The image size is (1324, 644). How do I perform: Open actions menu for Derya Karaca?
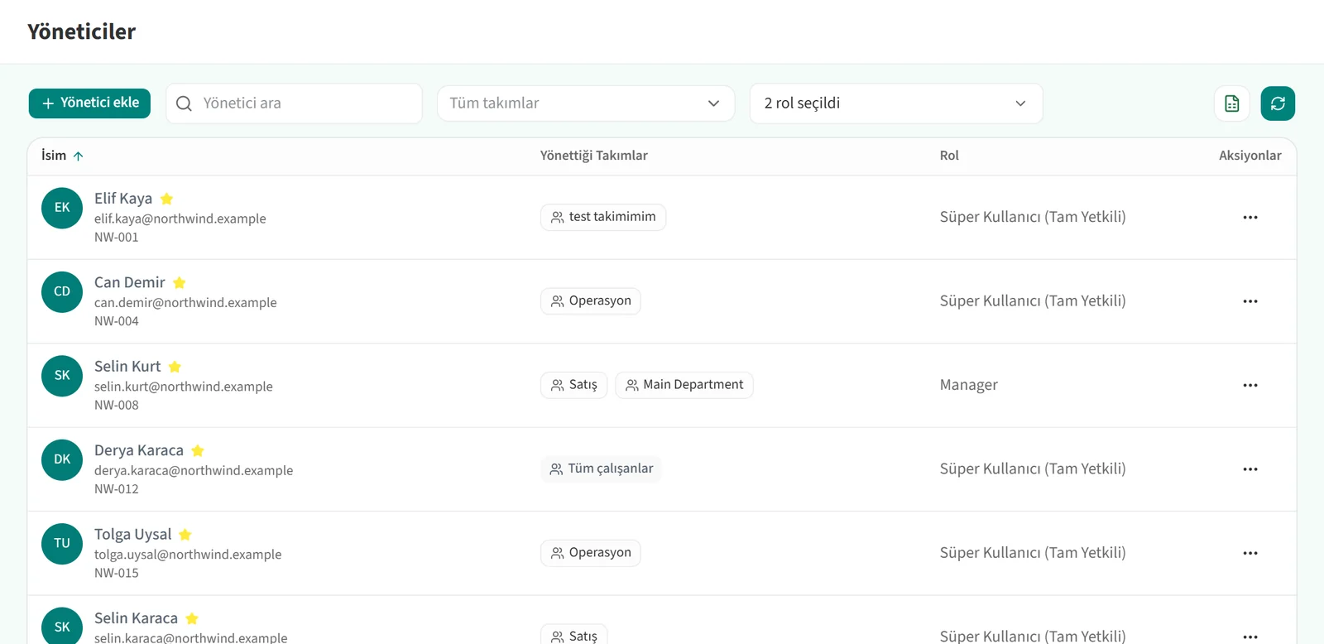(x=1250, y=469)
